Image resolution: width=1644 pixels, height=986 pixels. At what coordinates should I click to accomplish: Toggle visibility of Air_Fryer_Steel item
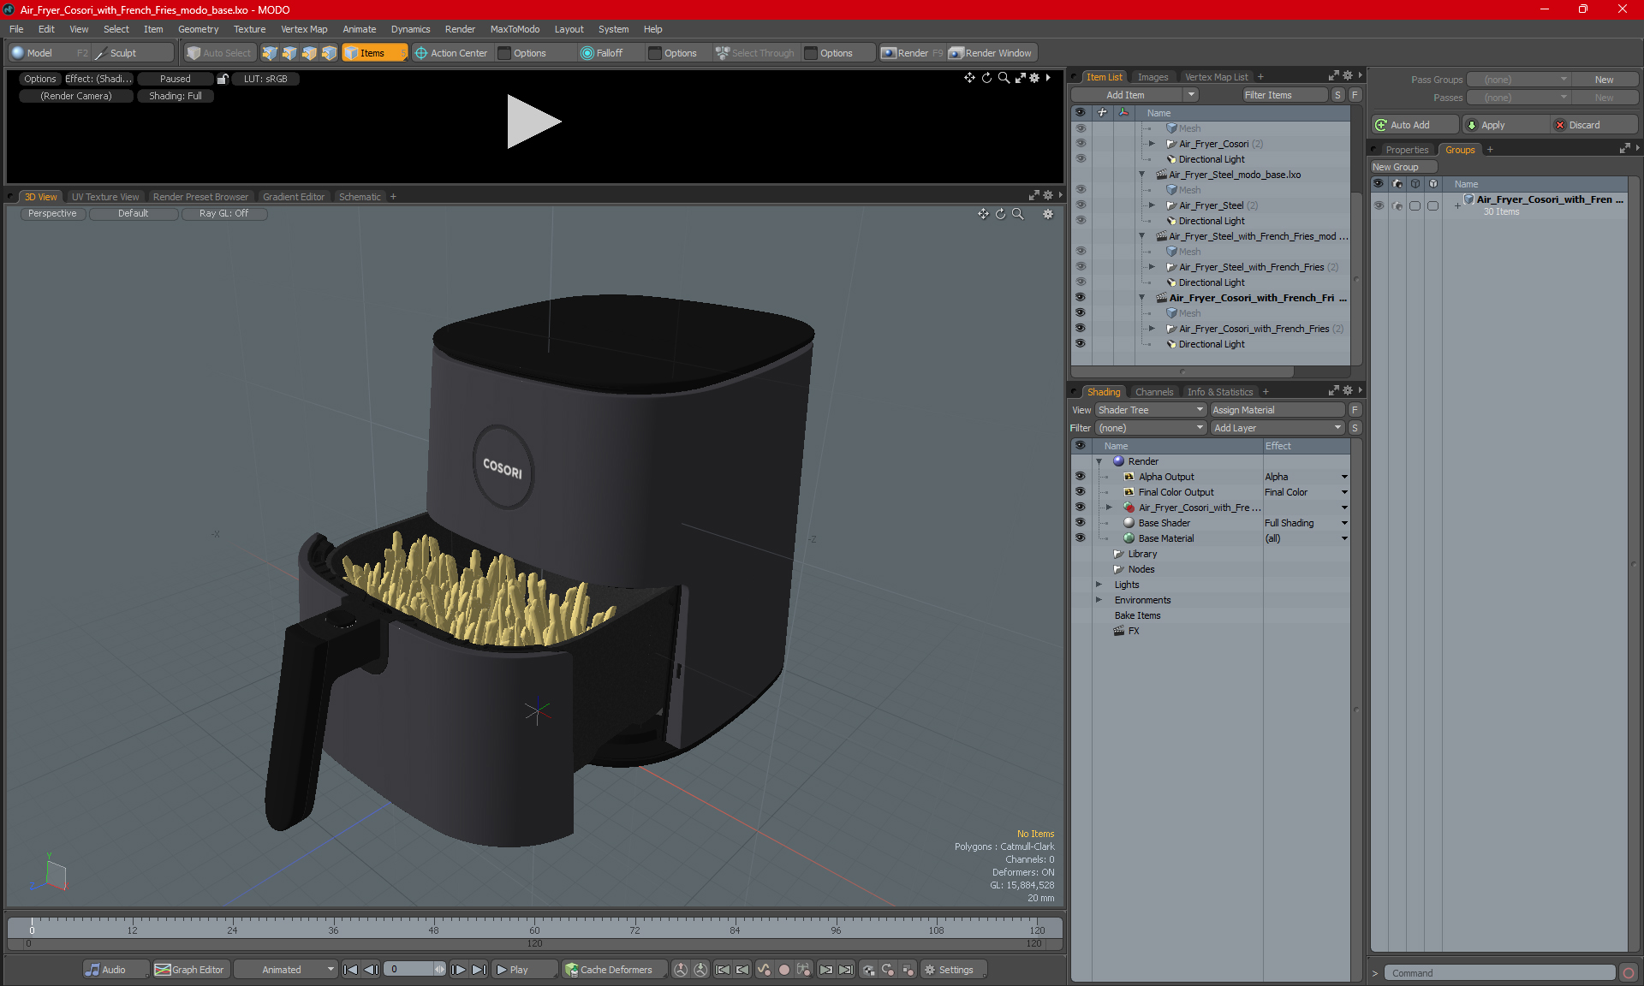click(1081, 205)
